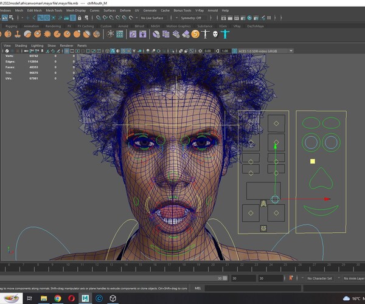
Task: Expand the ACES 1.0 SDR-video dropdown arrow
Action: tap(291, 51)
